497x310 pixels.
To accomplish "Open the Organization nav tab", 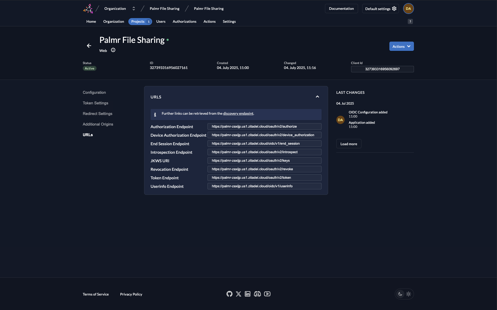I will 114,21.
